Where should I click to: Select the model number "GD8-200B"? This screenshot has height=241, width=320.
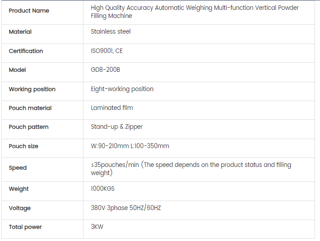[105, 70]
